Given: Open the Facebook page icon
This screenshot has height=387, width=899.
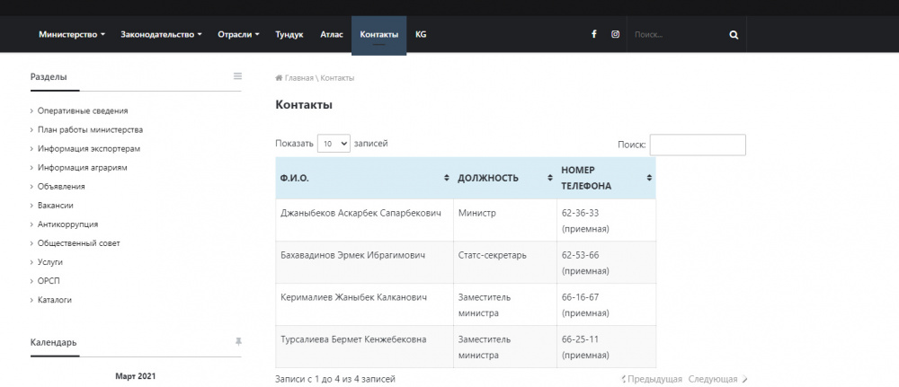Looking at the screenshot, I should pos(593,34).
